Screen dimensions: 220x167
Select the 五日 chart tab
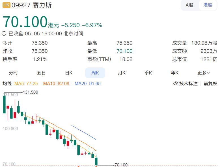(x=41, y=73)
